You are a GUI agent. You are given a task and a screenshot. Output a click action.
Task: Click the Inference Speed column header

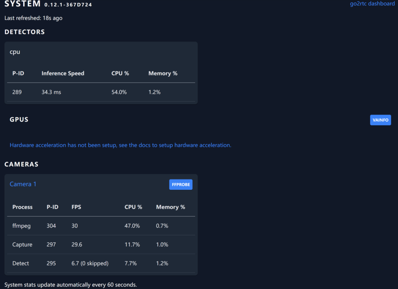click(x=63, y=73)
